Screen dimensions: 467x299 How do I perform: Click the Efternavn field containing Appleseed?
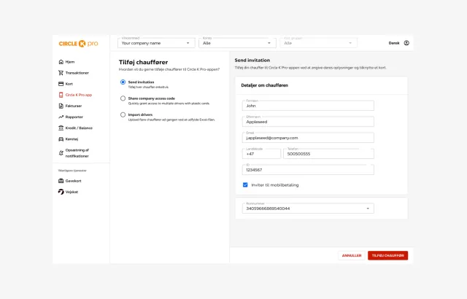[x=308, y=122]
